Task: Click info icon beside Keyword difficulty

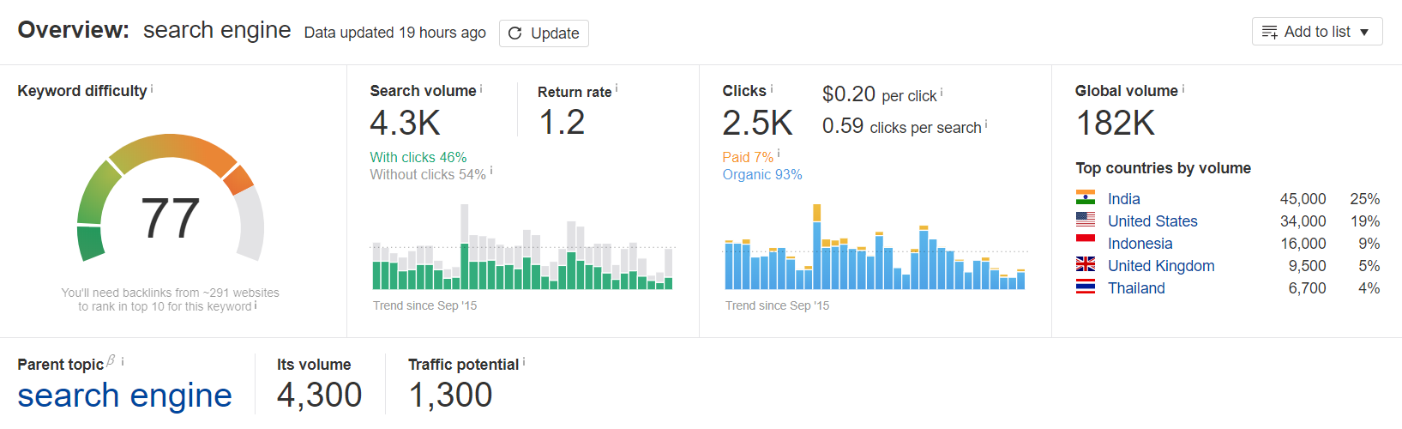Action: [152, 88]
